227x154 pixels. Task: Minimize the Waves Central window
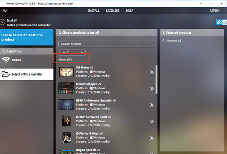201,3
